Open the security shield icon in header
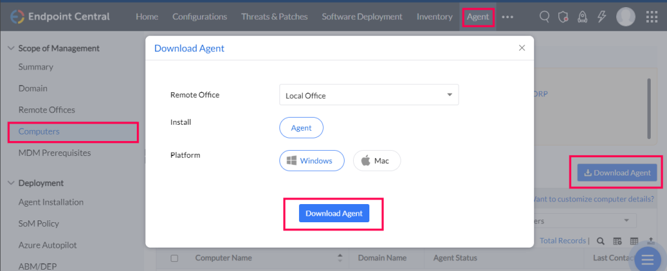 [x=563, y=16]
